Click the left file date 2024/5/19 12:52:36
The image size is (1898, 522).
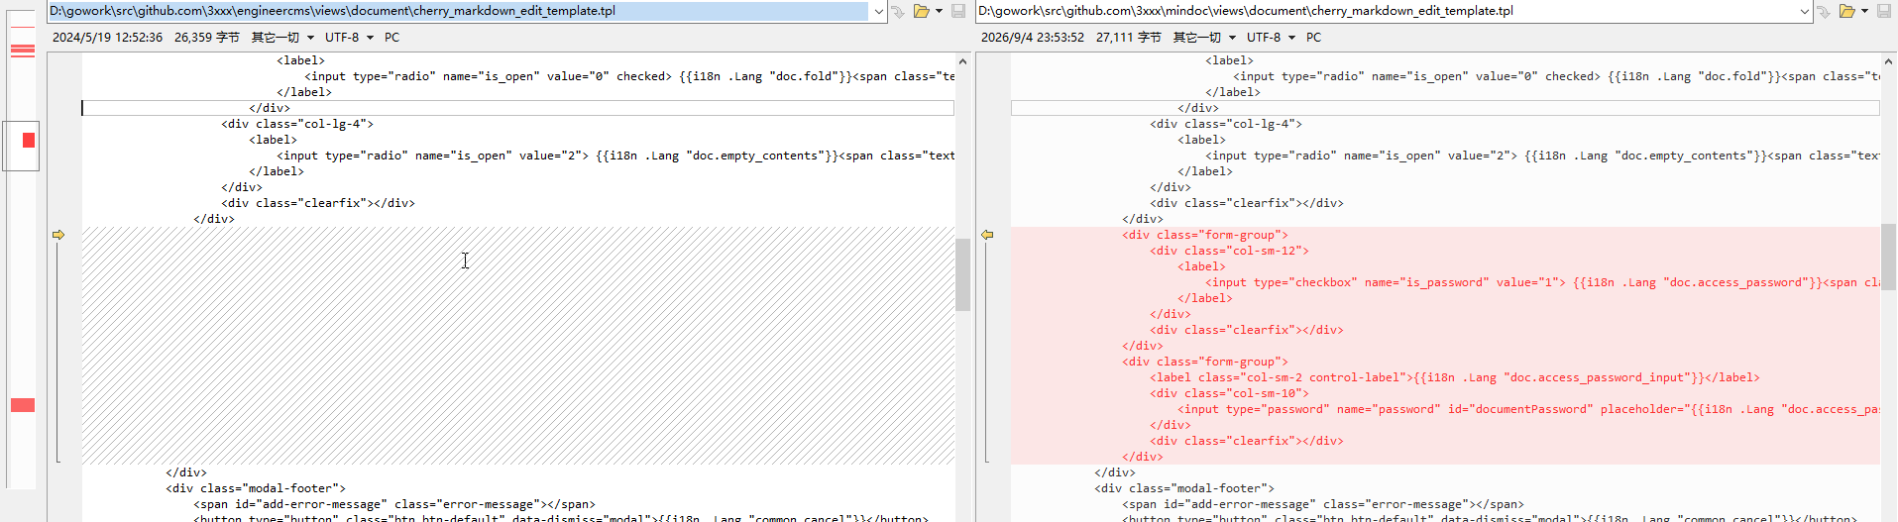[x=107, y=38]
